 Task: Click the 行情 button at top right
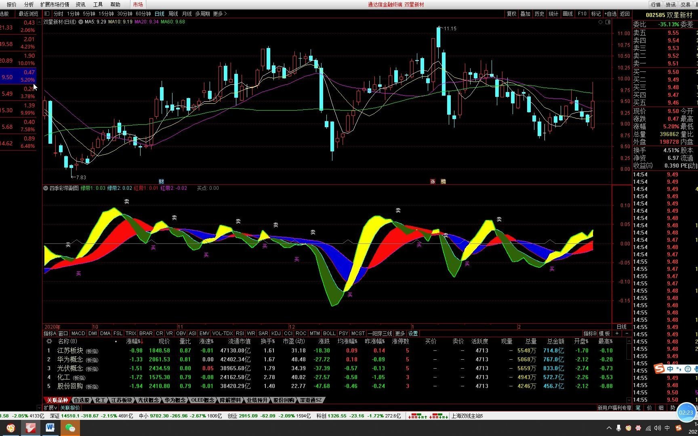point(656,4)
